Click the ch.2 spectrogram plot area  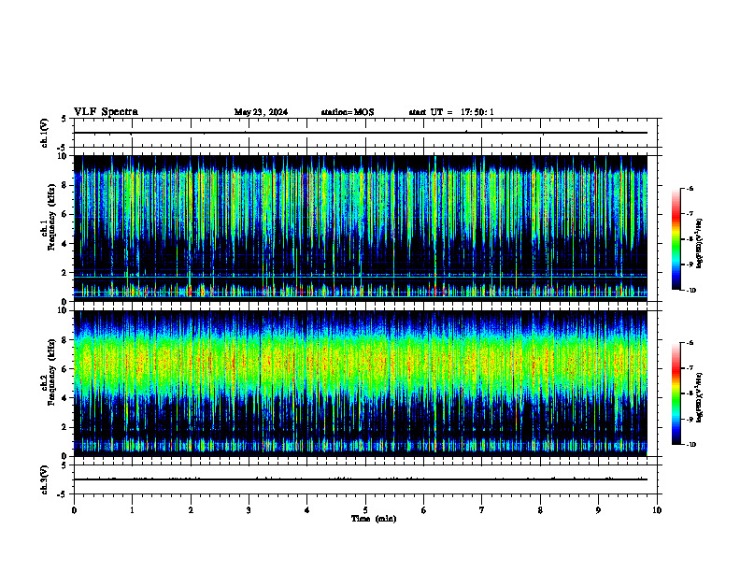tap(361, 383)
